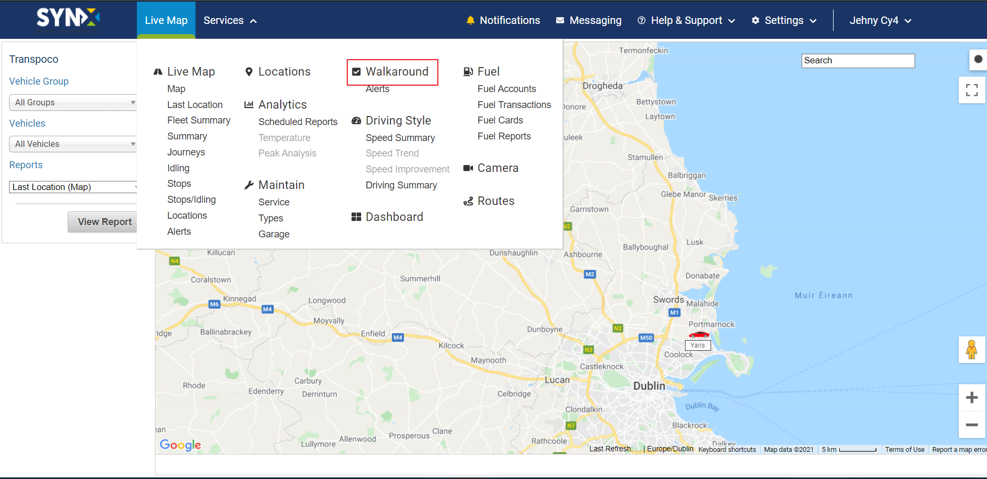Click the Yaris vehicle label
The height and width of the screenshot is (479, 987).
click(697, 345)
